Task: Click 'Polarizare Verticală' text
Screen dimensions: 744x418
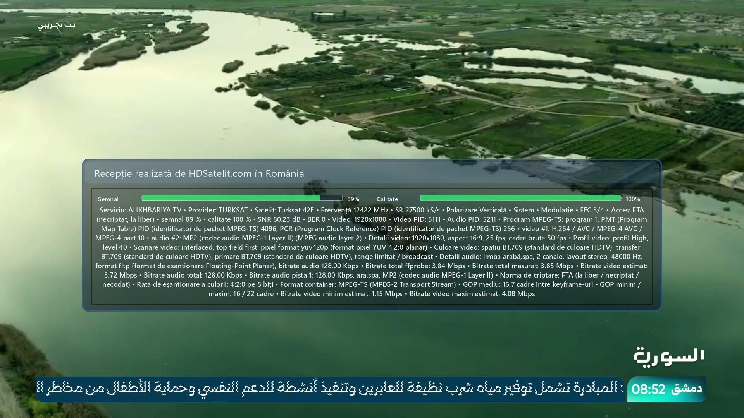Action: tap(476, 210)
